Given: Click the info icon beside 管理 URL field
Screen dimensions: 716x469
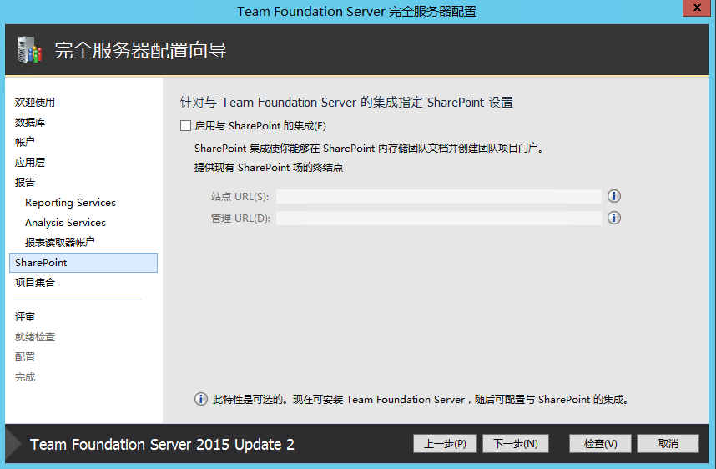Looking at the screenshot, I should coord(613,218).
